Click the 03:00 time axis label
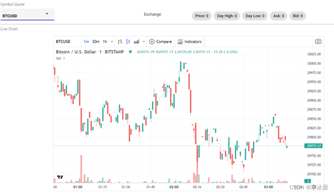This screenshot has width=334, height=194. (x=268, y=187)
